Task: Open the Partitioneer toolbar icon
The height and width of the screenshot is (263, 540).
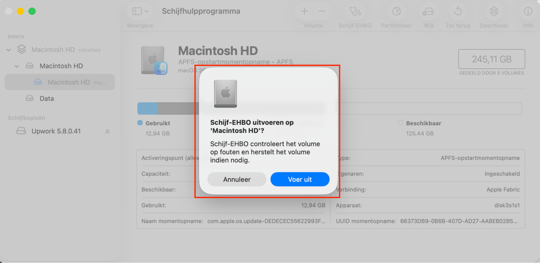Action: [397, 11]
